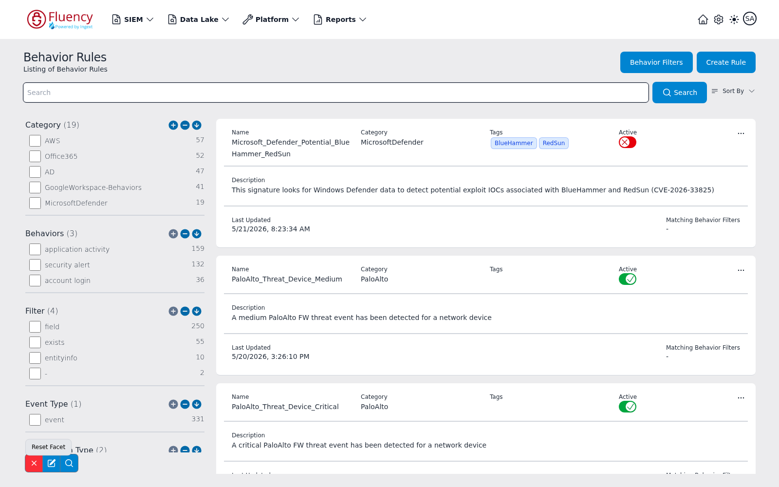Check the AWS category checkbox
The width and height of the screenshot is (779, 487).
[35, 141]
